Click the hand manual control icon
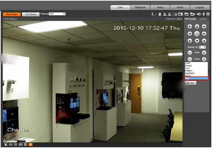Viewport: 212px width, 148px height. [x=160, y=14]
